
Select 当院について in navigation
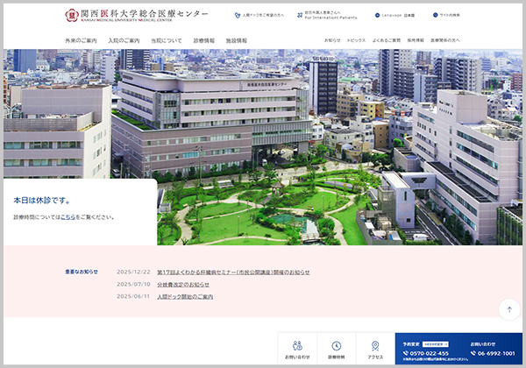[166, 40]
